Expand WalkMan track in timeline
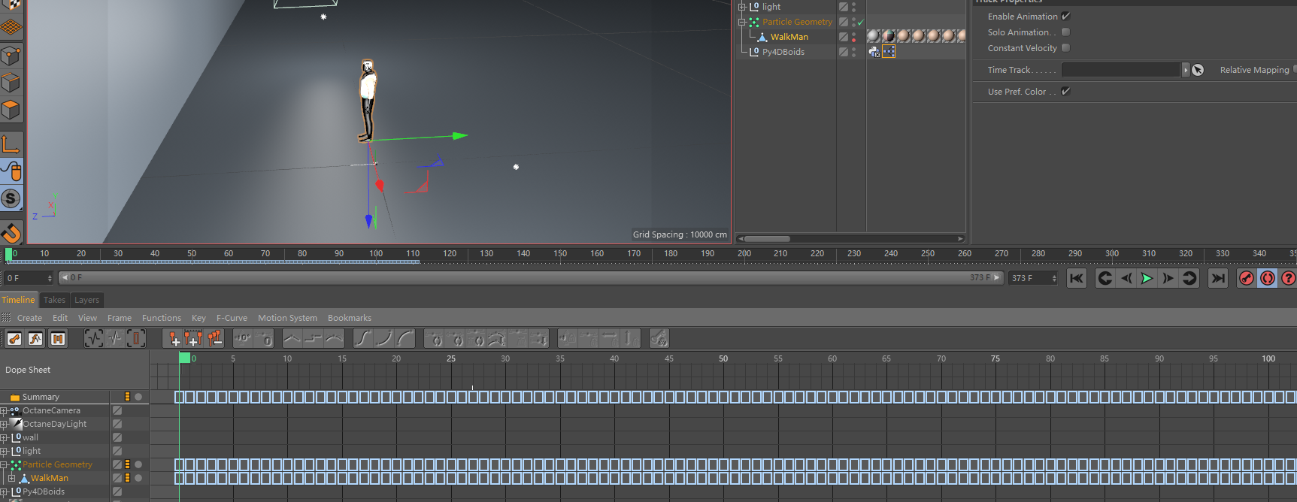 pos(11,479)
